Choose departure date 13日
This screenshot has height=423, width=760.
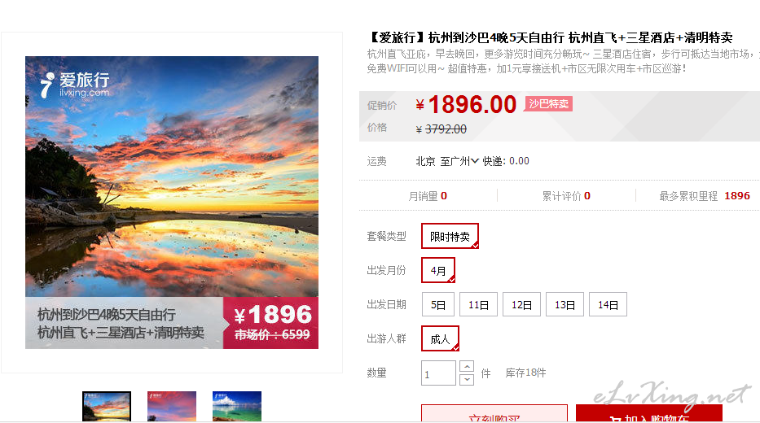pyautogui.click(x=565, y=304)
